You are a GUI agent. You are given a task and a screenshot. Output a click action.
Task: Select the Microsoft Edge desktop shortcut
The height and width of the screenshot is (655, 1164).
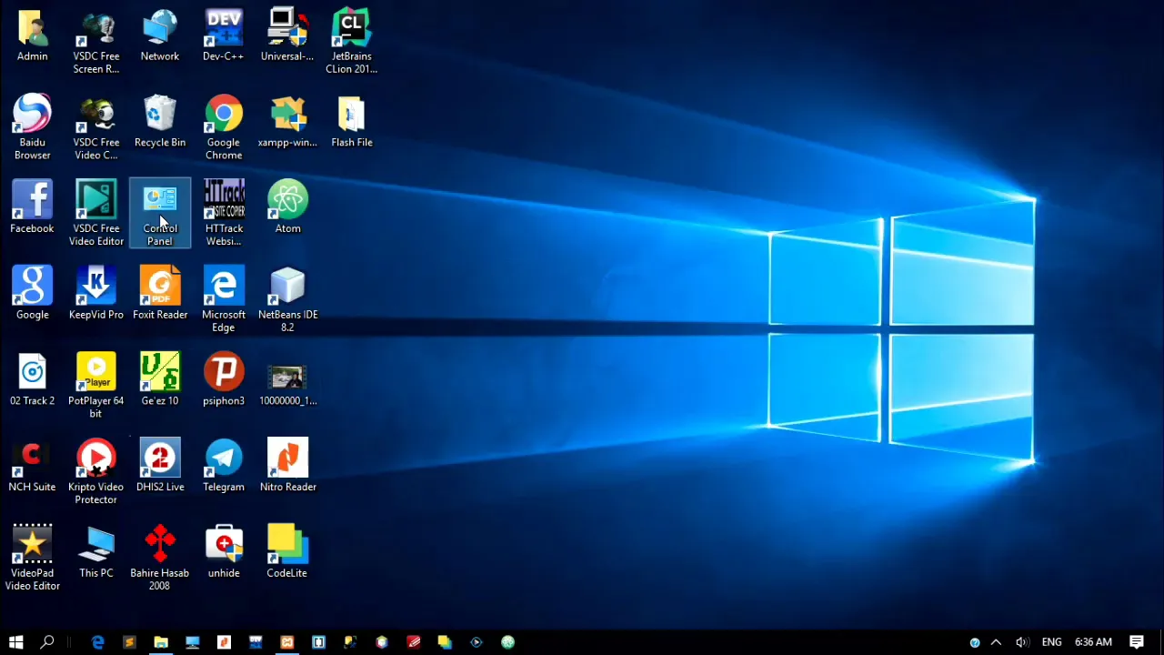click(x=224, y=300)
